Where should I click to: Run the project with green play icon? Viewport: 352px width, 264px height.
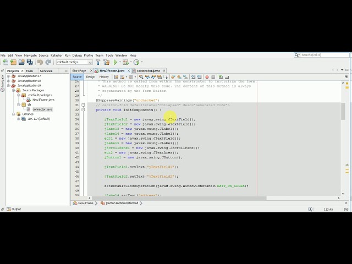pyautogui.click(x=115, y=62)
